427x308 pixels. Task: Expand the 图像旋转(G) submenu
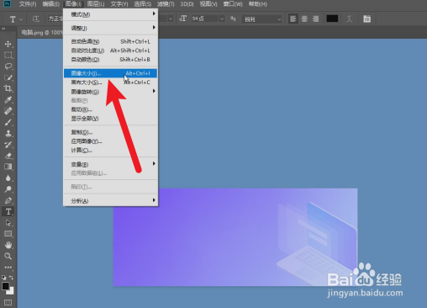tap(110, 92)
